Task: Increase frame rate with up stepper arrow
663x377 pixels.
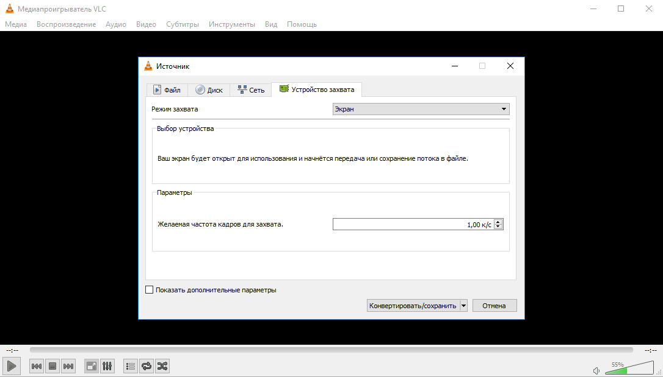Action: click(x=498, y=221)
